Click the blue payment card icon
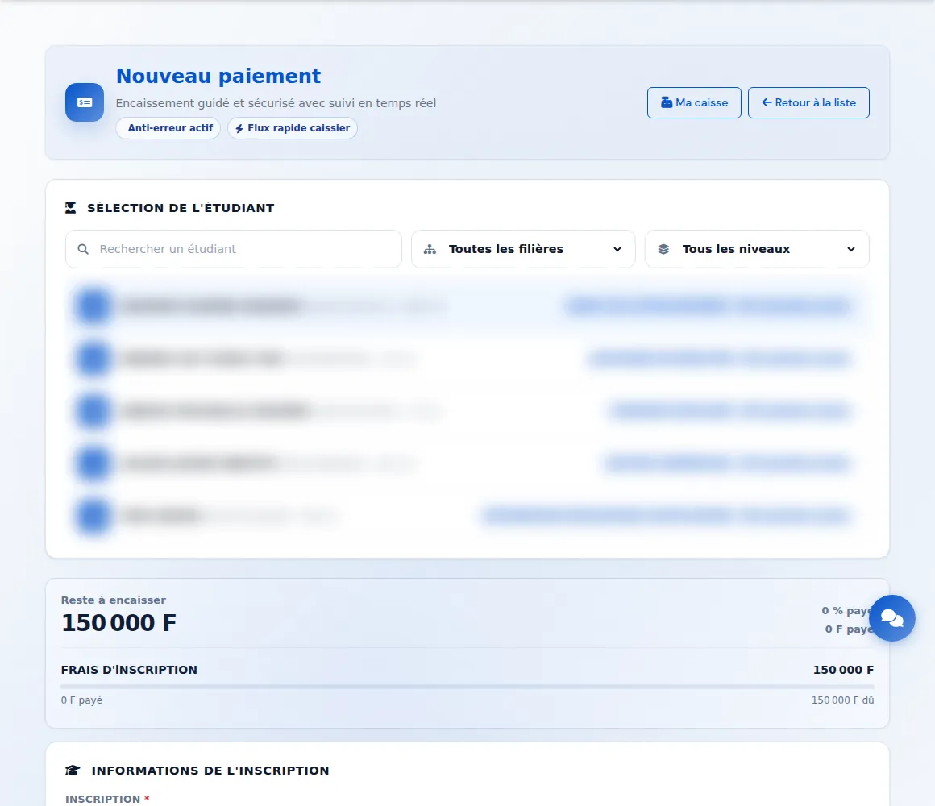The width and height of the screenshot is (935, 806). tap(85, 102)
